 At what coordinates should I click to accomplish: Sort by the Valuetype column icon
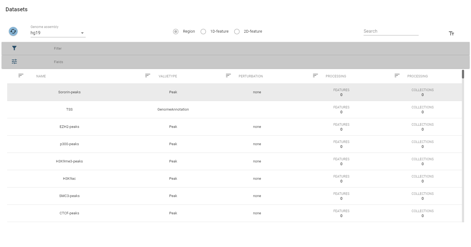(148, 75)
